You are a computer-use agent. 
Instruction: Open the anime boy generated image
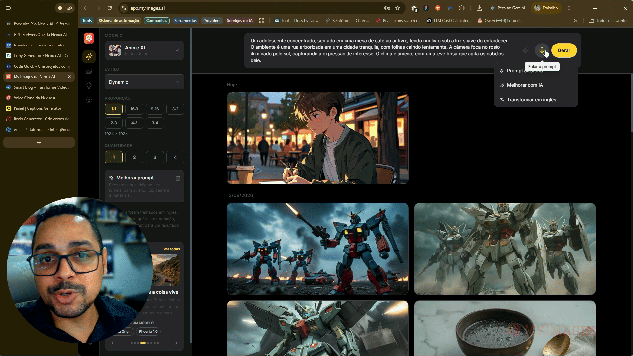coord(318,138)
